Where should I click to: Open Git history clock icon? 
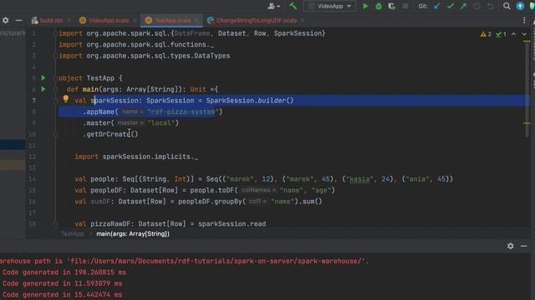[476, 6]
